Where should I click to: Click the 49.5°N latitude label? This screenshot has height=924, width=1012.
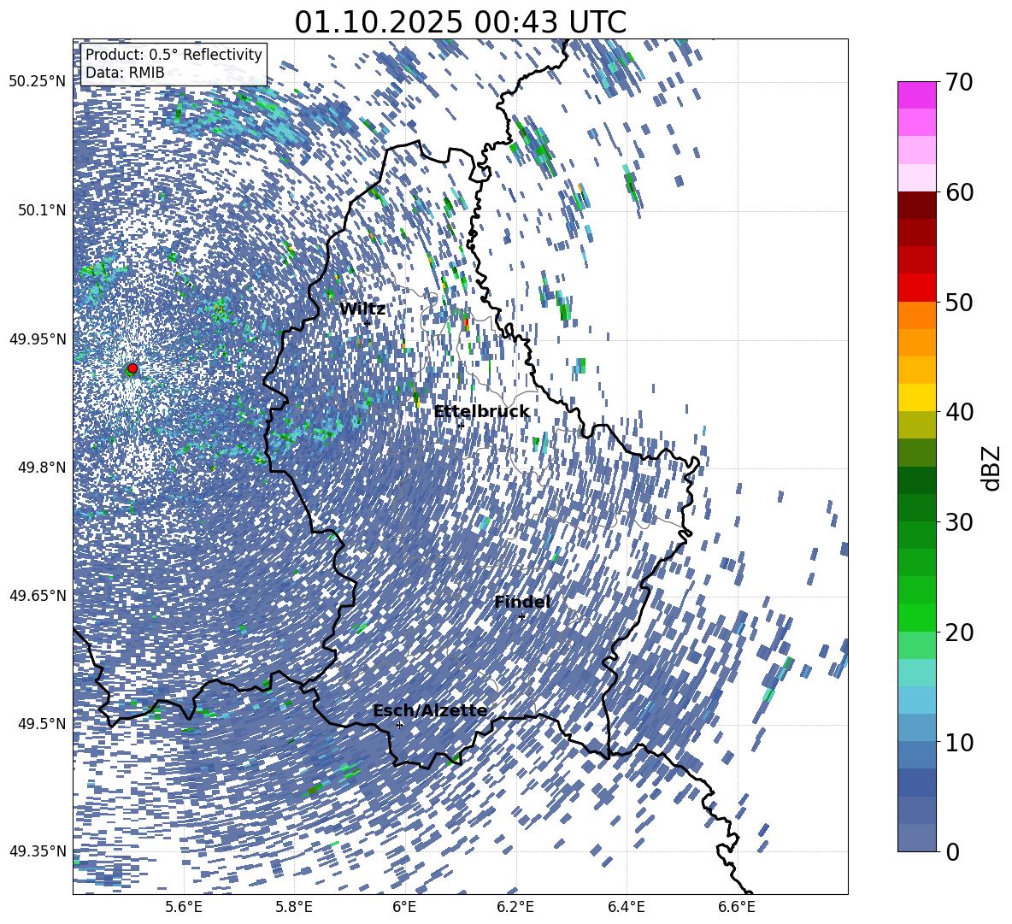point(42,723)
